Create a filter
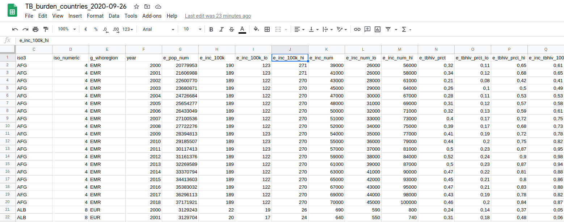Image resolution: width=564 pixels, height=222 pixels. coord(388,29)
